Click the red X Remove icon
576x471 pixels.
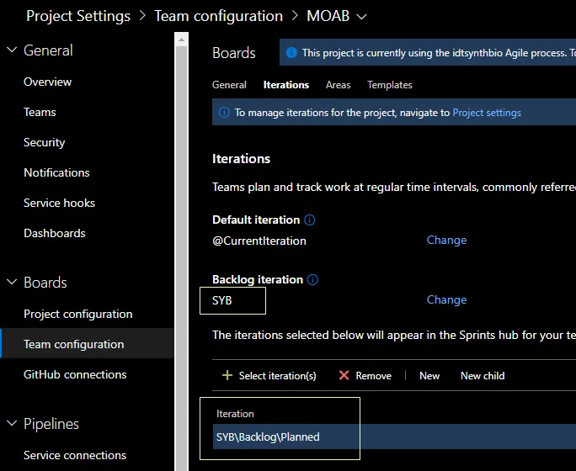(344, 376)
